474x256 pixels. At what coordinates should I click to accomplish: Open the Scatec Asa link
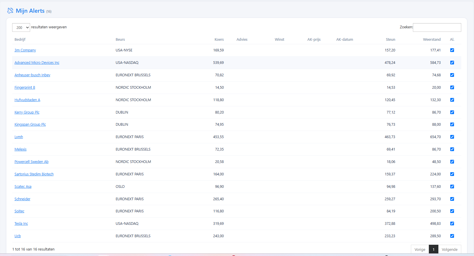click(x=23, y=187)
